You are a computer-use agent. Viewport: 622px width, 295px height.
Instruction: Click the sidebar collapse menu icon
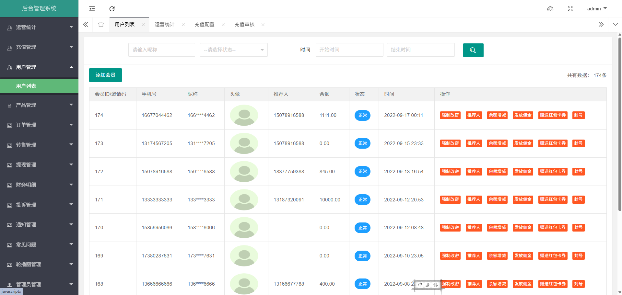pyautogui.click(x=92, y=9)
